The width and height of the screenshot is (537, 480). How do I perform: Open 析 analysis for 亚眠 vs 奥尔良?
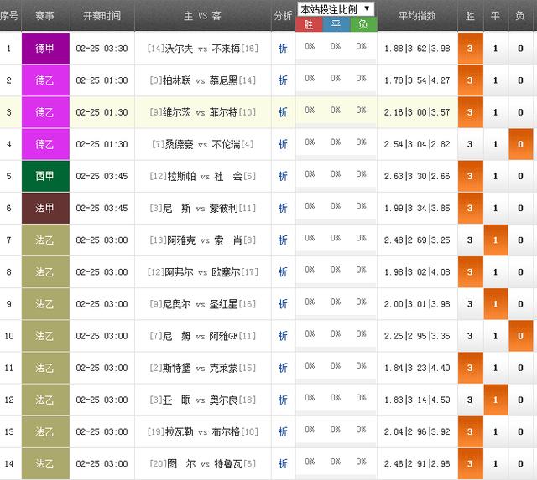(283, 400)
